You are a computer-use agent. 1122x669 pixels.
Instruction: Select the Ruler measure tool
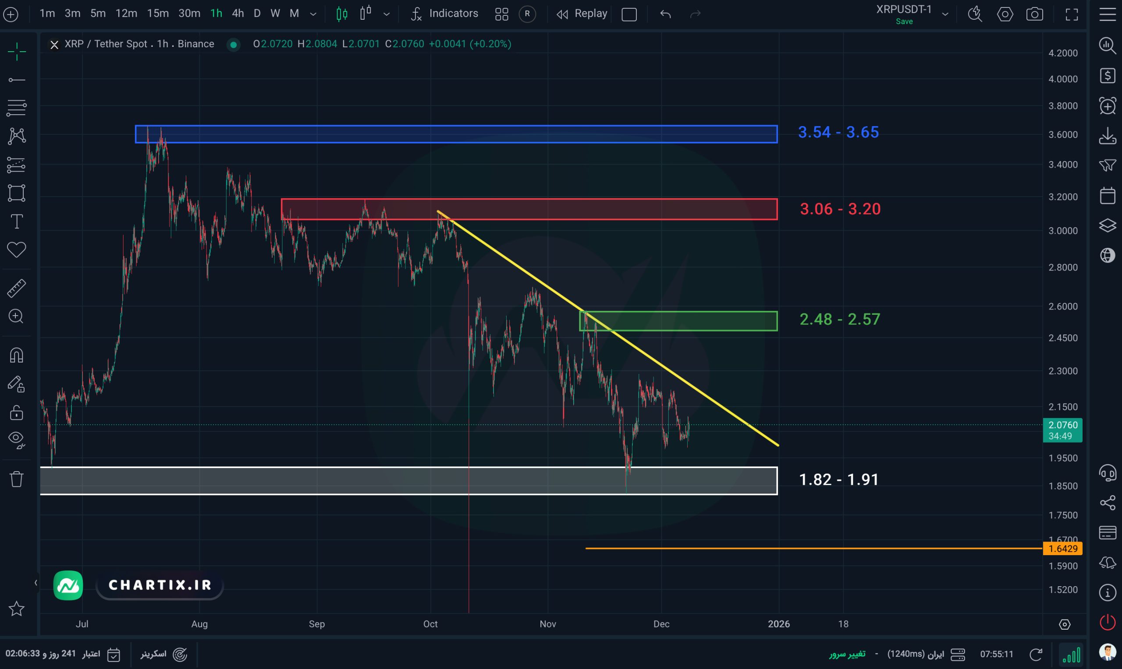point(17,288)
